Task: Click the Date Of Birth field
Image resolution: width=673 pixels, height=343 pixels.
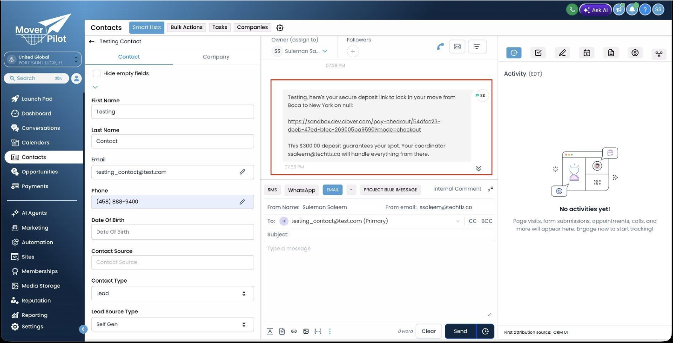Action: click(x=173, y=232)
